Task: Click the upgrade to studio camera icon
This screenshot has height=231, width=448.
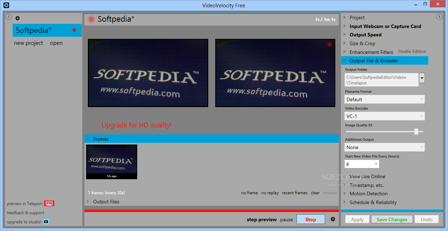Action: 46,222
